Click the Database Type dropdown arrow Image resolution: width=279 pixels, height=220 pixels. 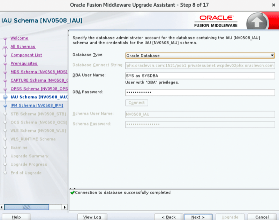coord(272,55)
